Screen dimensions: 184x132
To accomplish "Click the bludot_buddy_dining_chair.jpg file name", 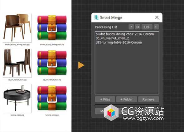I will [x=17, y=45].
